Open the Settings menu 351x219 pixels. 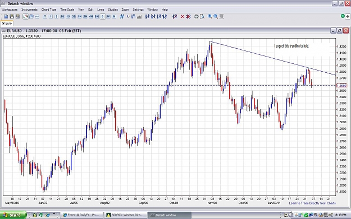[138, 10]
